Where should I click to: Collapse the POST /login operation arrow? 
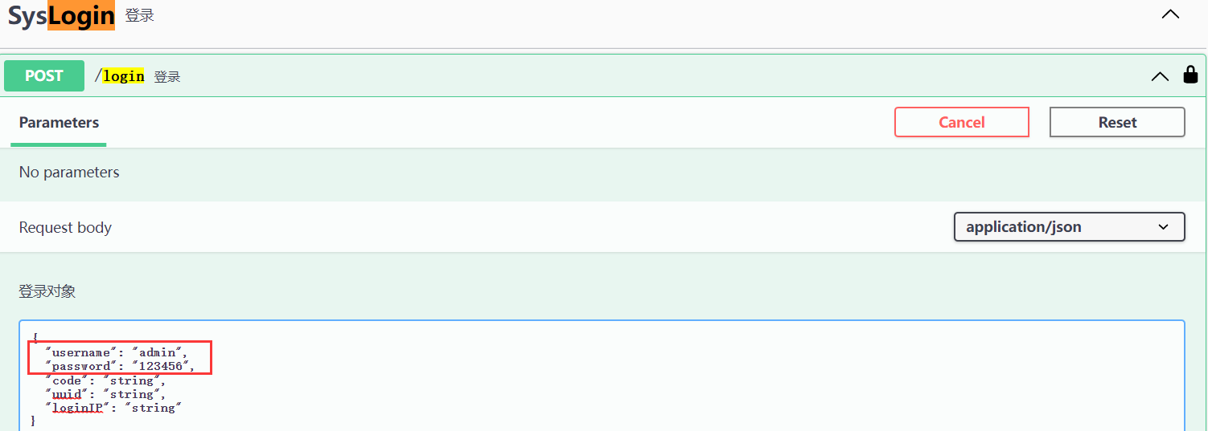click(1160, 77)
